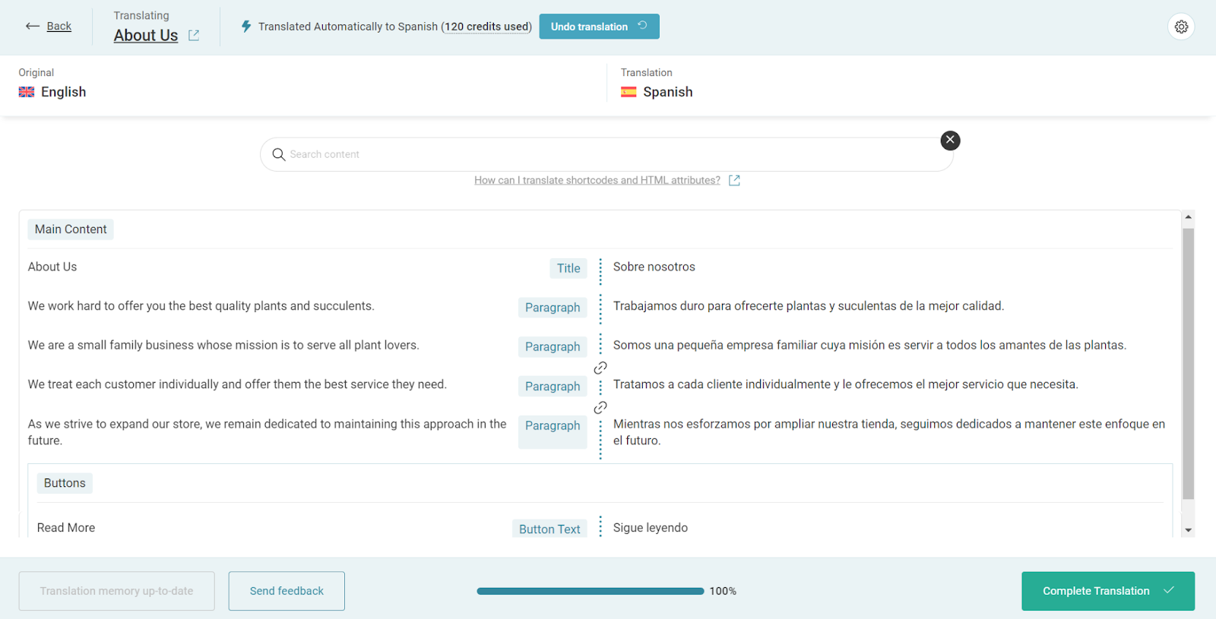Image resolution: width=1216 pixels, height=619 pixels.
Task: Click Paragraph tag of 'small family business' row
Action: [553, 347]
